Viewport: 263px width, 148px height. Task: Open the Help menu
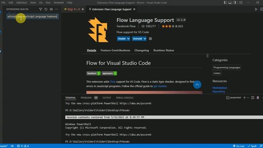click(69, 2)
